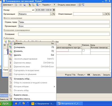This screenshot has height=106, width=112.
Task: Click the document icon with yellow mark in toolbar
Action: point(29,5)
